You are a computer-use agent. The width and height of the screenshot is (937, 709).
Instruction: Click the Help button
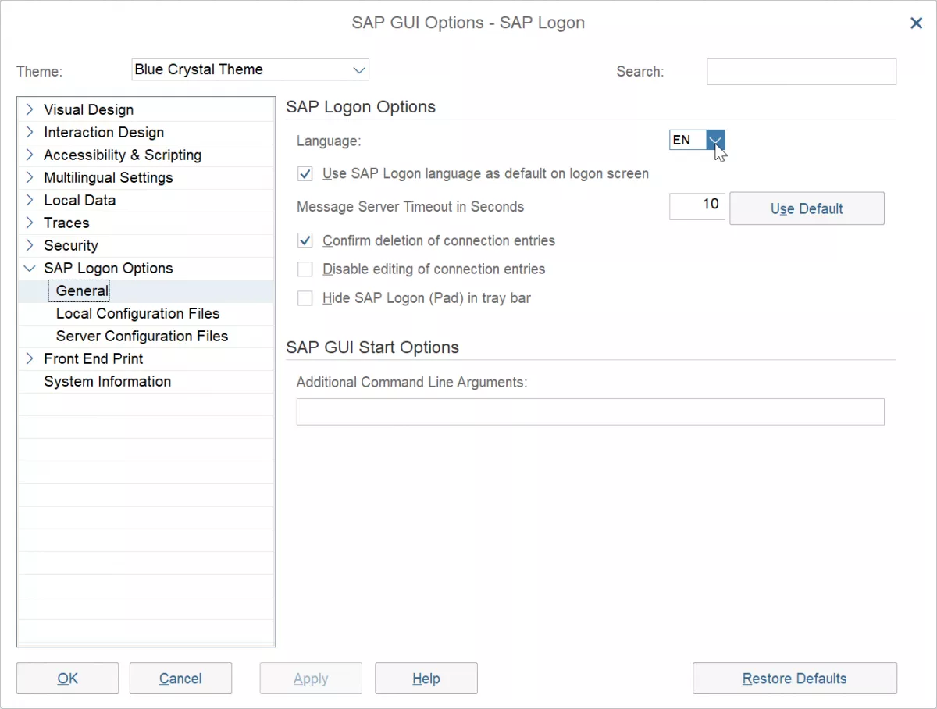pos(426,679)
